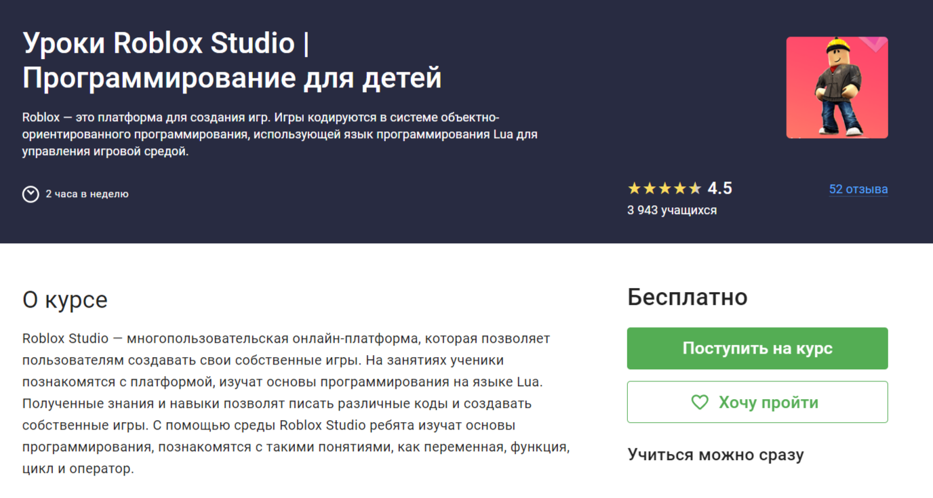Click the '4.5' rating value
Screen dimensions: 933x498
(720, 188)
